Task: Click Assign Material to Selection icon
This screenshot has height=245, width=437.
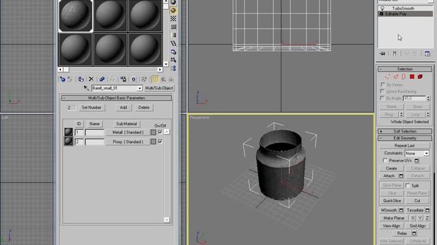Action: [x=81, y=79]
